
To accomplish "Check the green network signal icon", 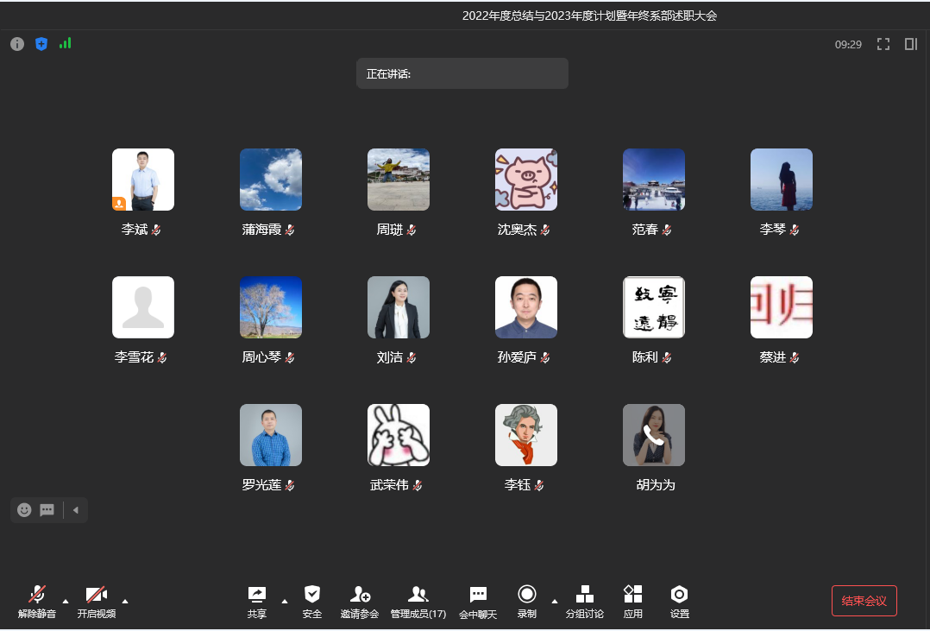I will click(x=65, y=43).
